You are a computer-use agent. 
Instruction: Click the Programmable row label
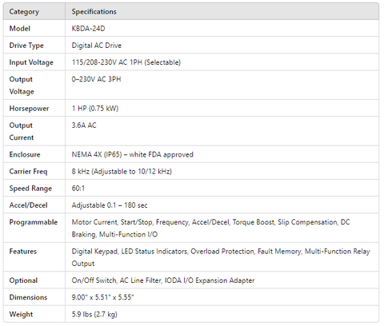click(x=34, y=222)
